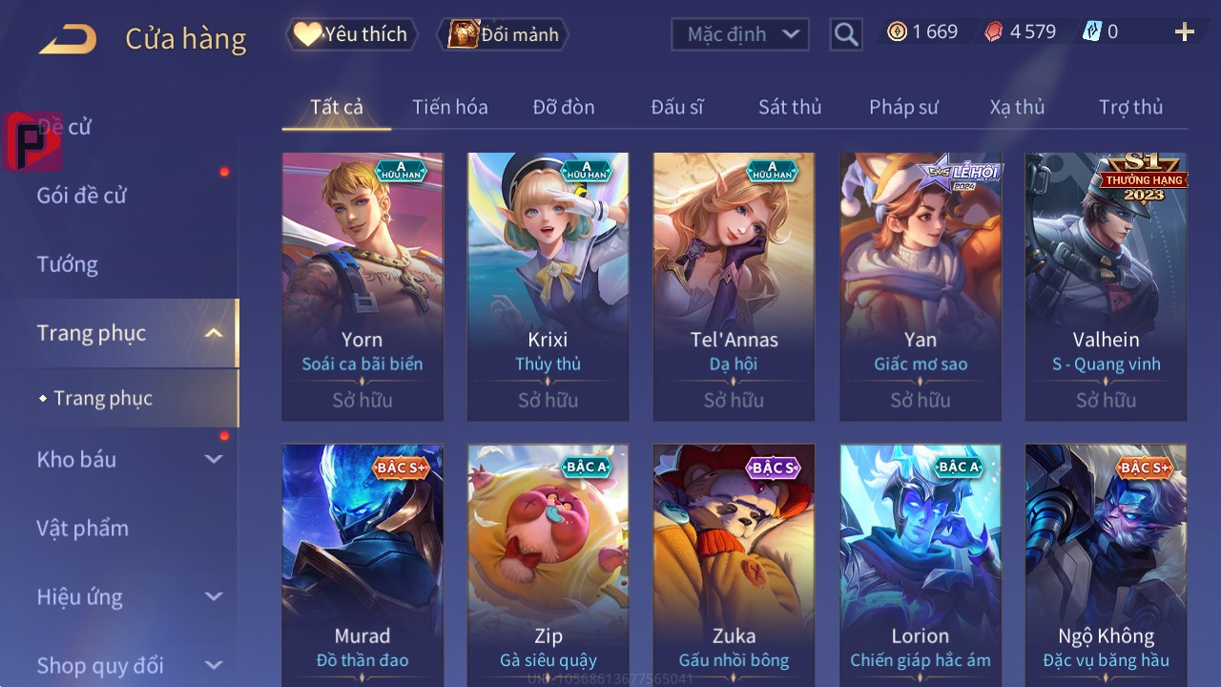This screenshot has height=687, width=1221.
Task: Open Đổi mảnh chest exchange
Action: click(504, 34)
